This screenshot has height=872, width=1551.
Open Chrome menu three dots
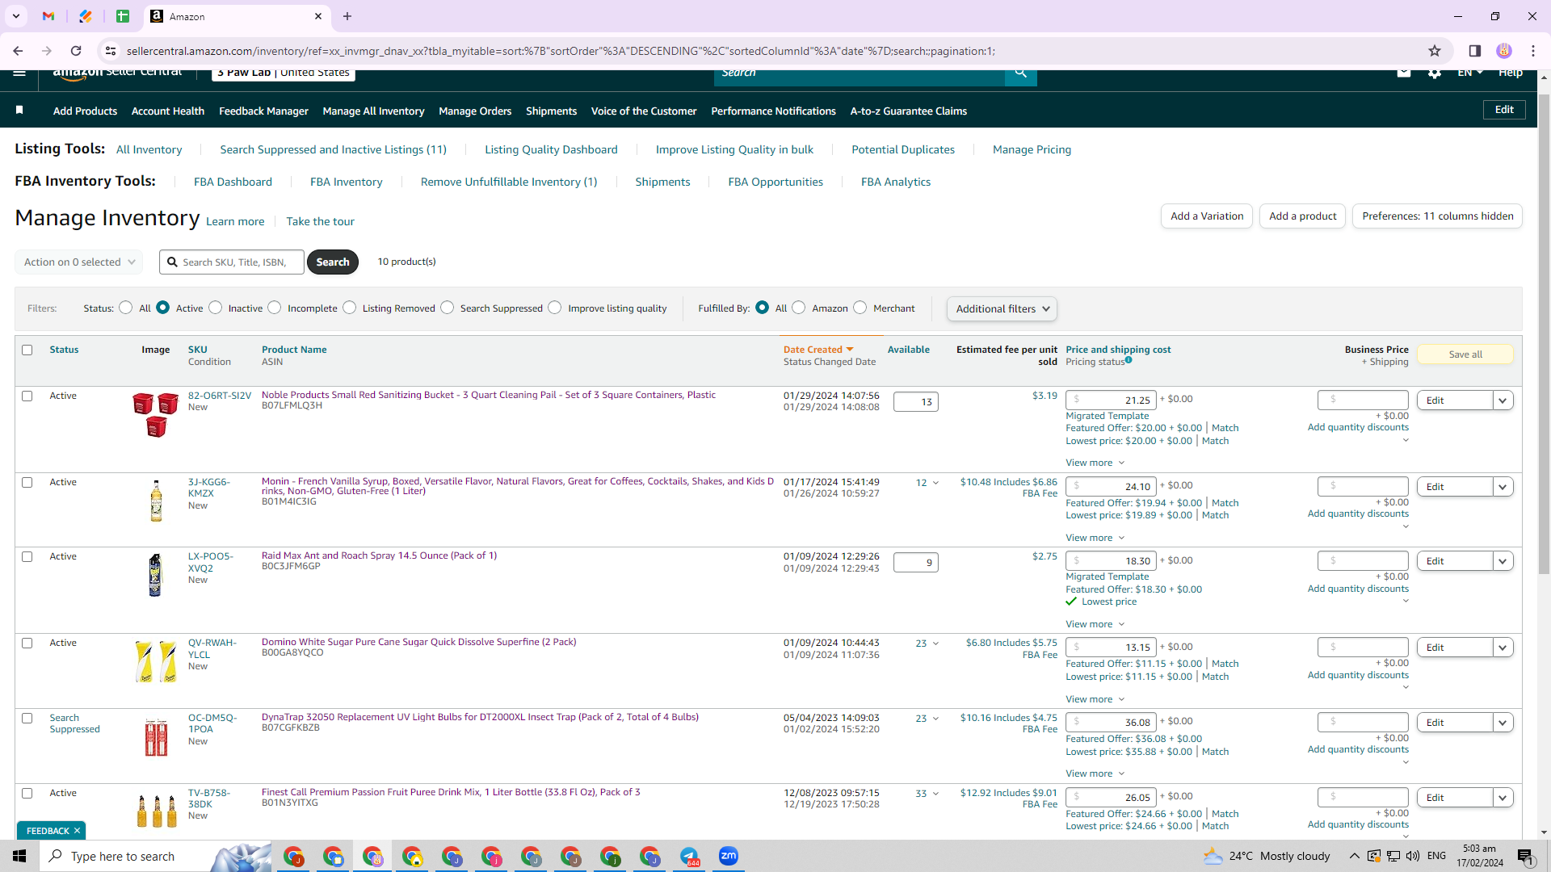coord(1533,51)
